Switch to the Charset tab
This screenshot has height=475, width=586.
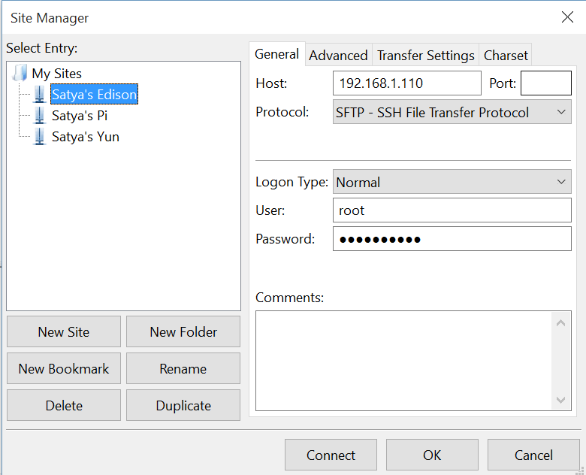click(x=506, y=56)
